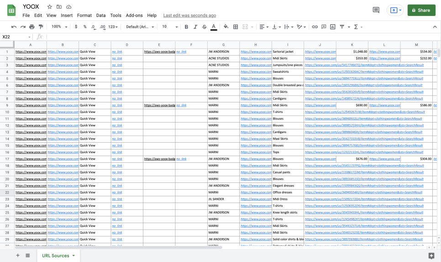The width and height of the screenshot is (441, 262).
Task: Star the YOOX document
Action: [x=49, y=7]
